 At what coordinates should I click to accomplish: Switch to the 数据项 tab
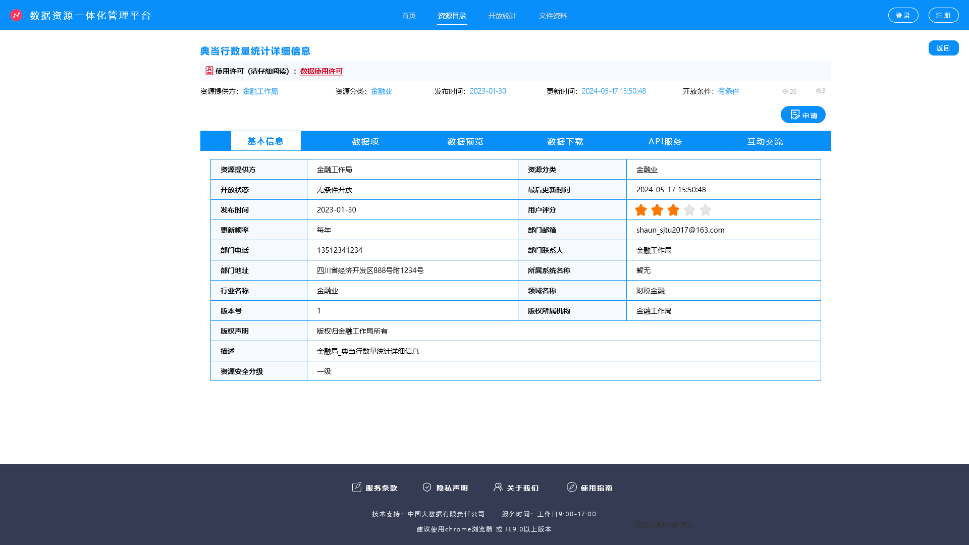[365, 141]
